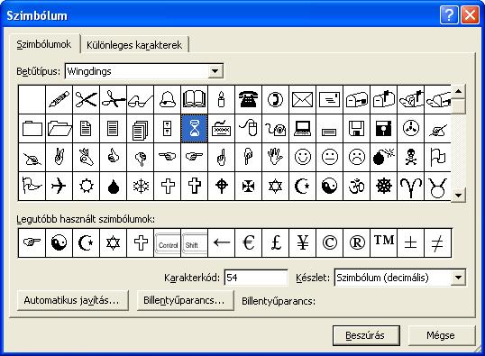Screen dimensions: 485x356
Task: Pick the sun symbol in the grid
Action: [x=86, y=187]
